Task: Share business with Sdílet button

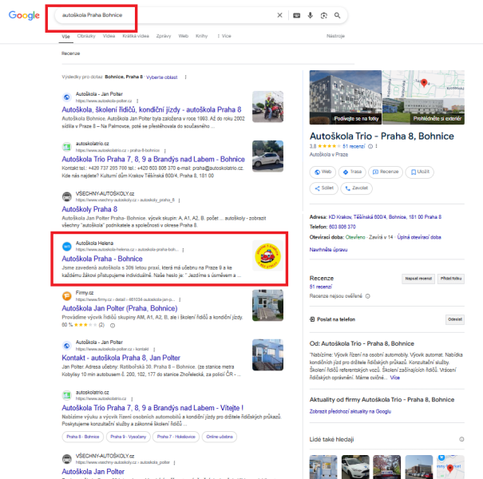Action: pos(324,188)
